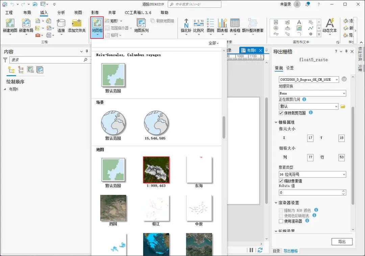Switch to the 设置 tab in export pane
365x256 pixels.
(x=290, y=68)
